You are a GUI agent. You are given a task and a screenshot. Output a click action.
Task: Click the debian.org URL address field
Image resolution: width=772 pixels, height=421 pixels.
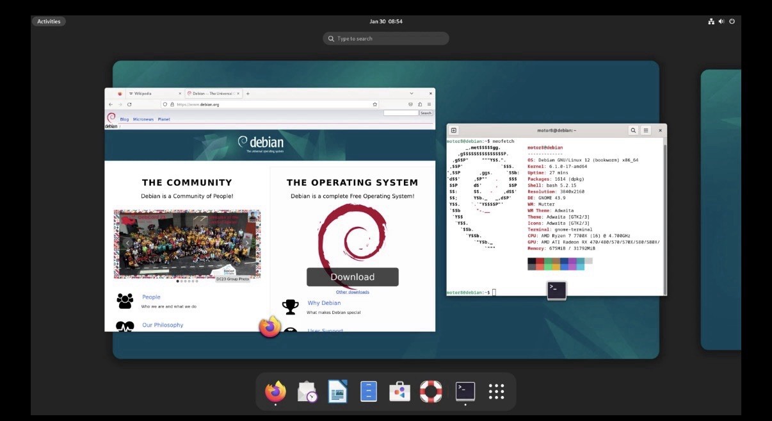click(269, 104)
